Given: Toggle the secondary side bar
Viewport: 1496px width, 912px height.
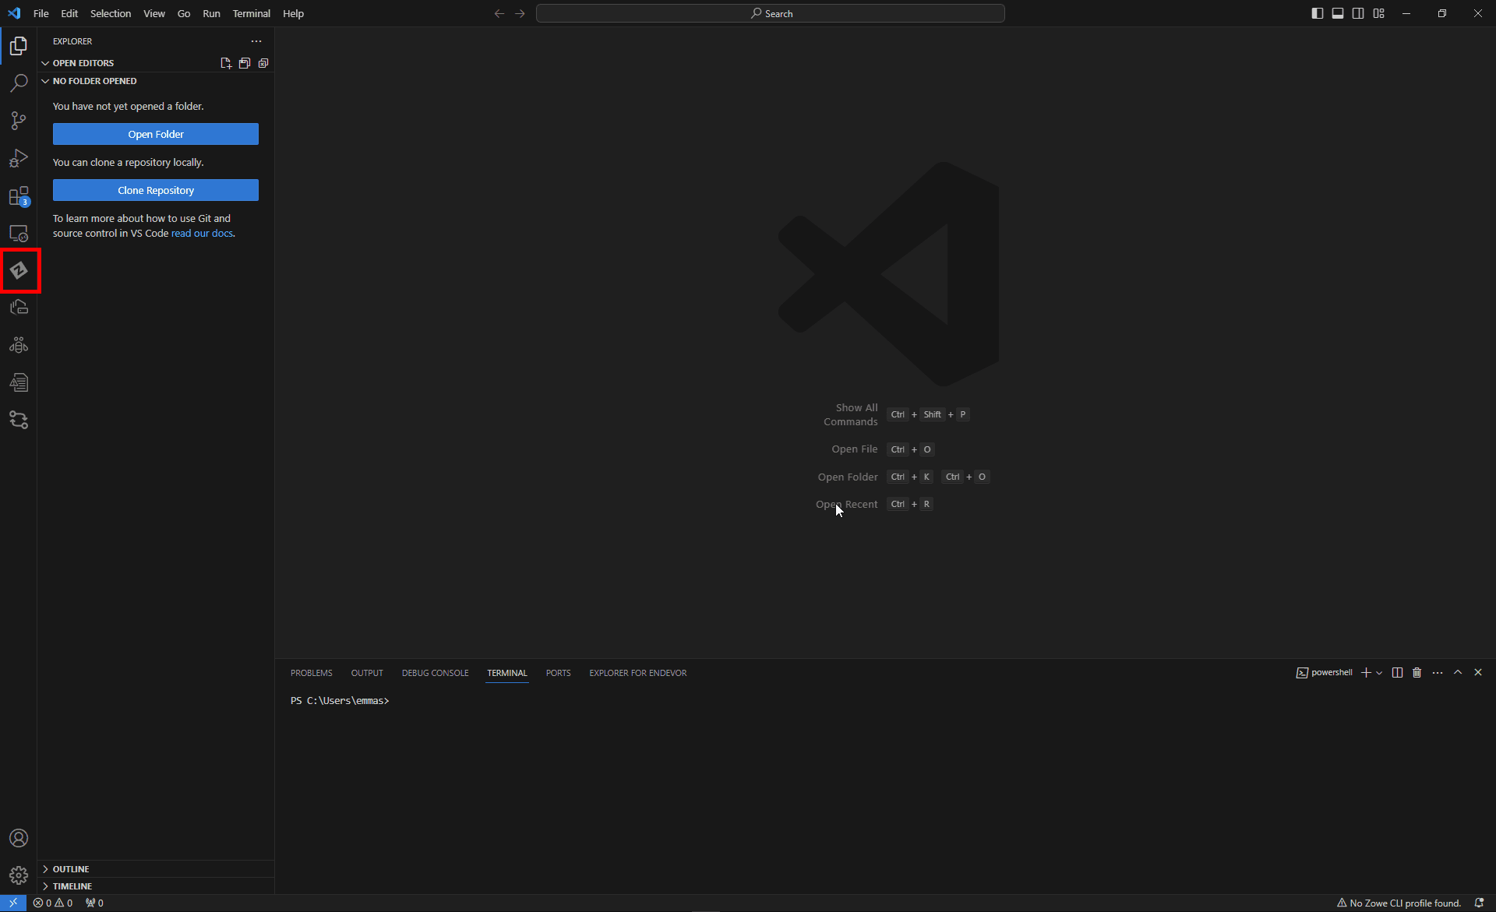Looking at the screenshot, I should tap(1358, 13).
